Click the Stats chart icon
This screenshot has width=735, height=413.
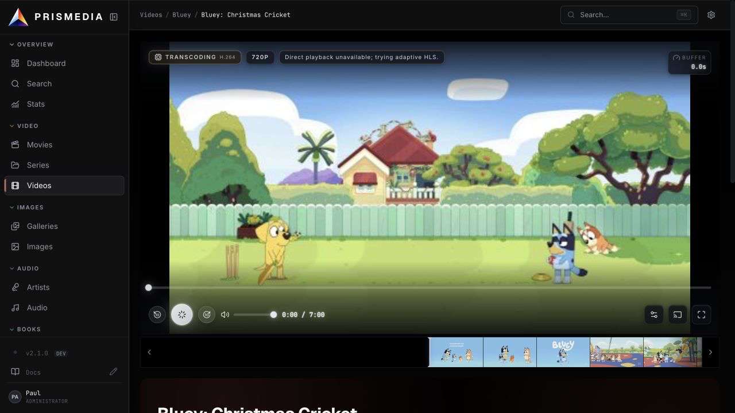click(x=16, y=104)
